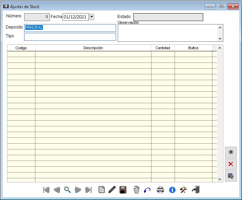Click the blue undo arrow icon
Screen dimensions: 242x200
pyautogui.click(x=147, y=190)
